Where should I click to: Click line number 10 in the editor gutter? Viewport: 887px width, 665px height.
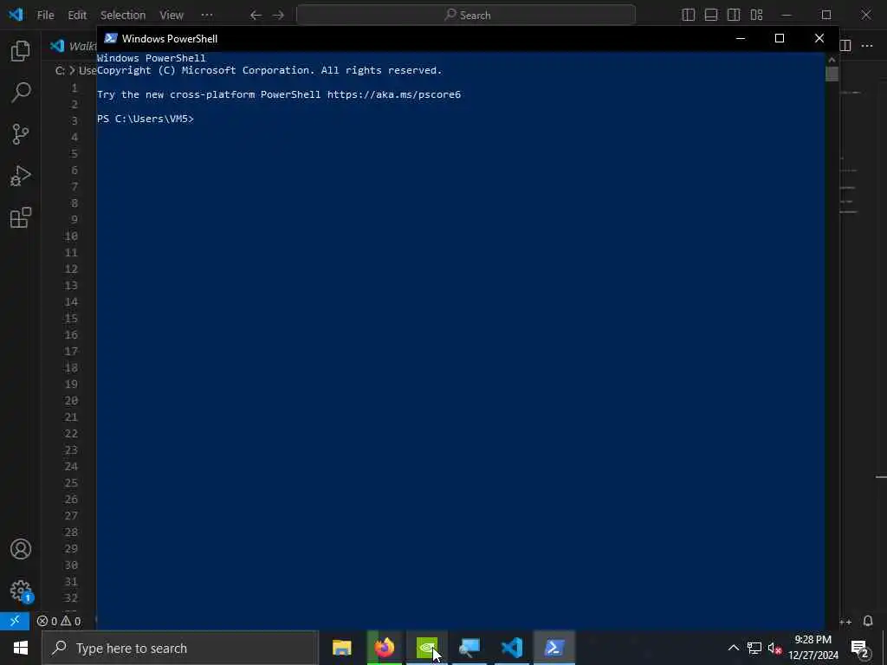click(71, 236)
